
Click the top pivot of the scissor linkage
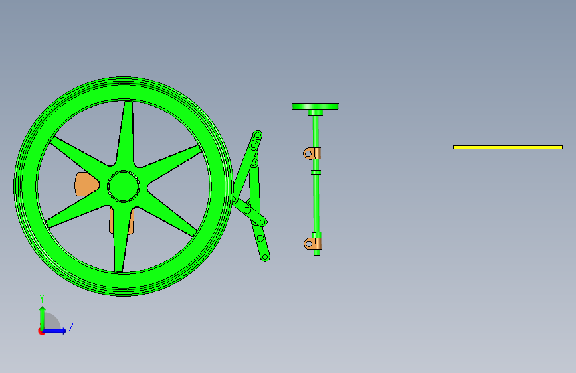258,135
